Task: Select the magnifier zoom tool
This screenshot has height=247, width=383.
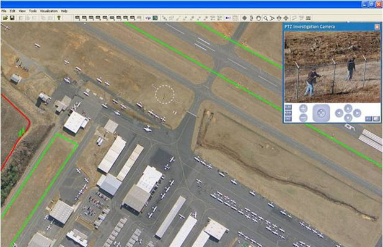Action: [265, 19]
